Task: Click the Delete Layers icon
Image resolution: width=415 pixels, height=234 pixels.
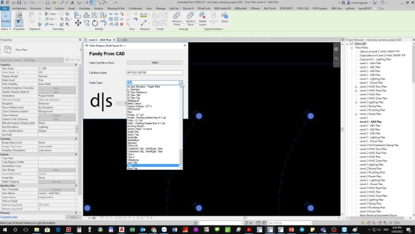Action: click(203, 18)
